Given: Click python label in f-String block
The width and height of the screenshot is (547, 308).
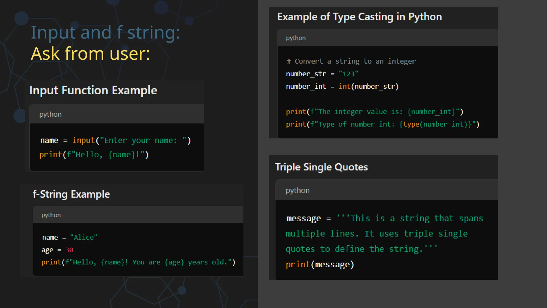Looking at the screenshot, I should tap(51, 215).
